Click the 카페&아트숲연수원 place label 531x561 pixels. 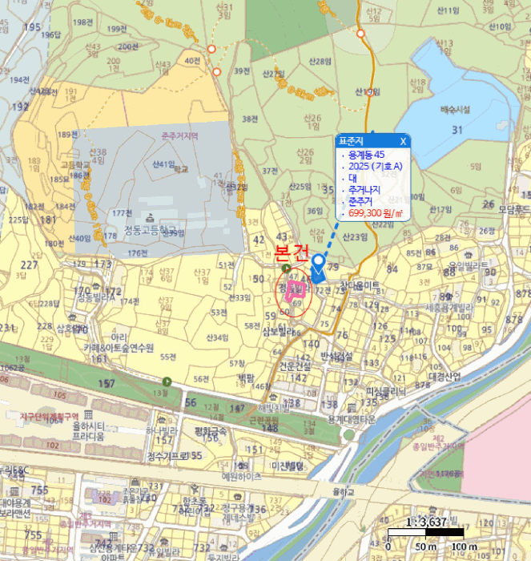(118, 348)
